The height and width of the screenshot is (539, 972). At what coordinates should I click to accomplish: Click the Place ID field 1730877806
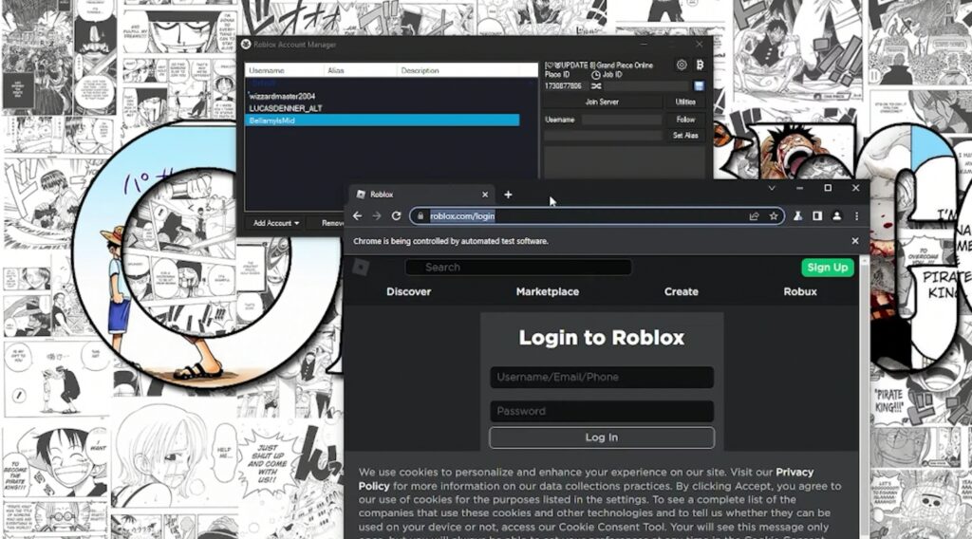[x=566, y=86]
